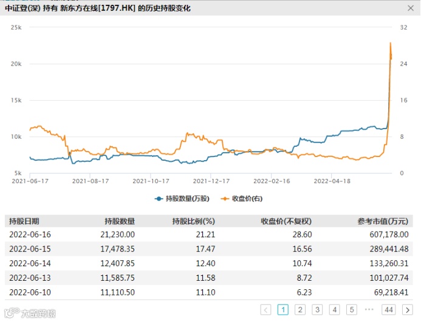Click the 参考市值(万元) column header
The image size is (421, 322).
(383, 221)
